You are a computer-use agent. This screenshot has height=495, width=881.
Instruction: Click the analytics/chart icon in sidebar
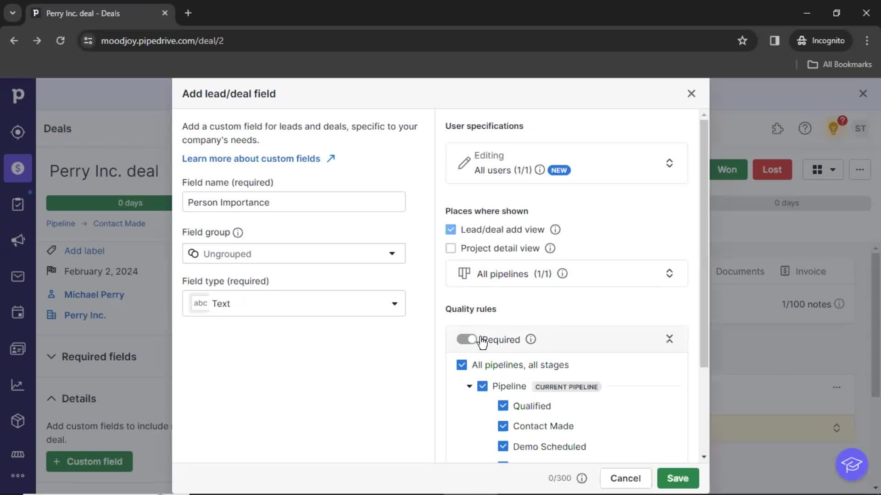coord(17,385)
